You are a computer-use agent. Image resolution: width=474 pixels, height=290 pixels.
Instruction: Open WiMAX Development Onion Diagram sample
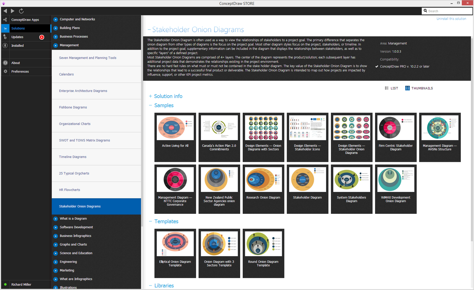[x=396, y=189]
